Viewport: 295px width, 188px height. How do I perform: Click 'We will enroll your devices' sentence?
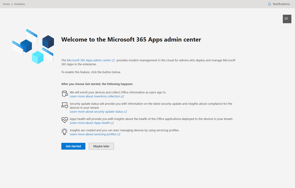click(118, 92)
